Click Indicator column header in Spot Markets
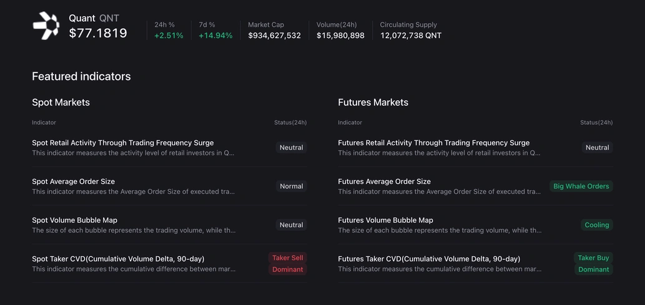Screen dimensions: 645x305 click(x=44, y=122)
